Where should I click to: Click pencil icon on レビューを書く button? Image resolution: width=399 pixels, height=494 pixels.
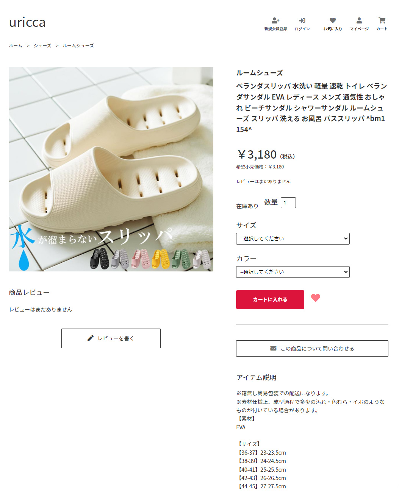(x=91, y=338)
